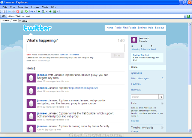Click Change under Trending Worldwide
Viewport: 192px width, 138px height.
coord(135,131)
